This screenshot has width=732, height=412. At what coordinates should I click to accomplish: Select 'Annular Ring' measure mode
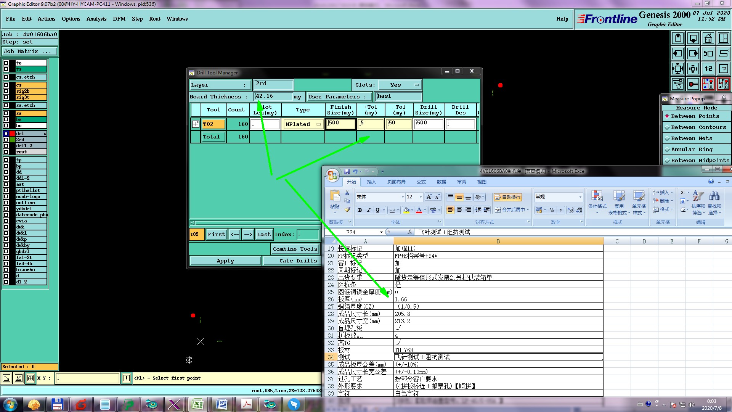(x=697, y=150)
